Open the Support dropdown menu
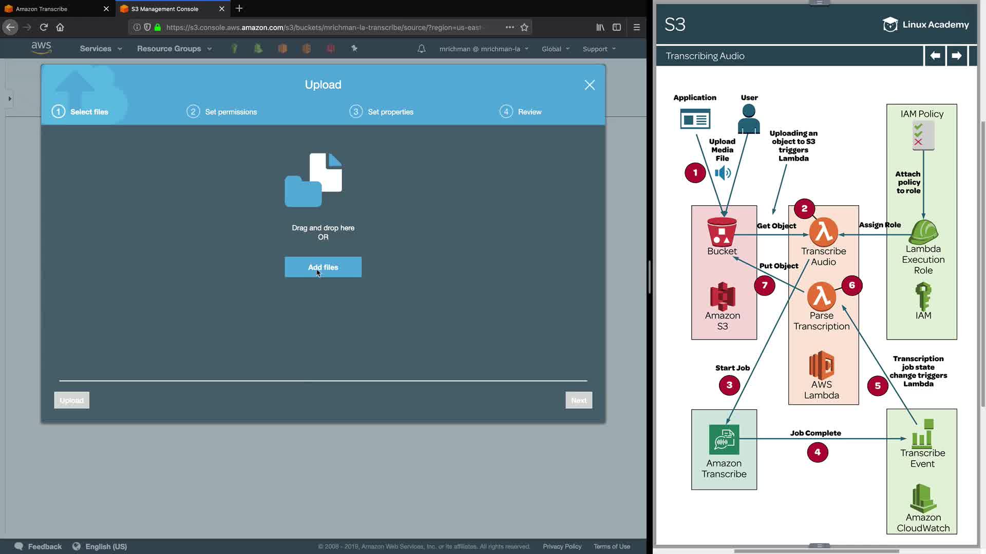Viewport: 986px width, 554px height. [599, 49]
